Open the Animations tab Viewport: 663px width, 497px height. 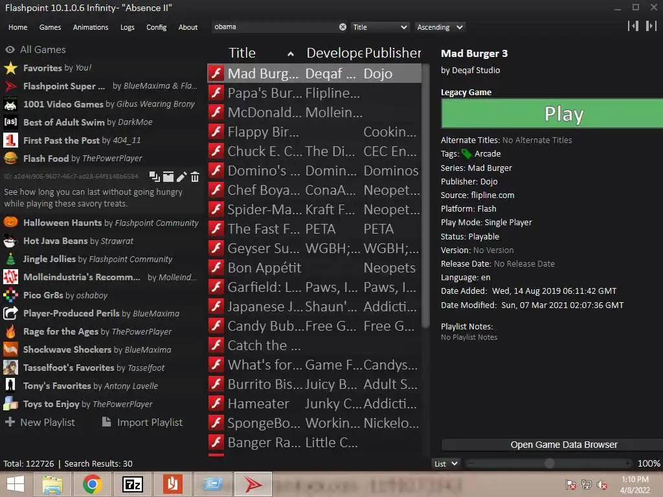(91, 27)
